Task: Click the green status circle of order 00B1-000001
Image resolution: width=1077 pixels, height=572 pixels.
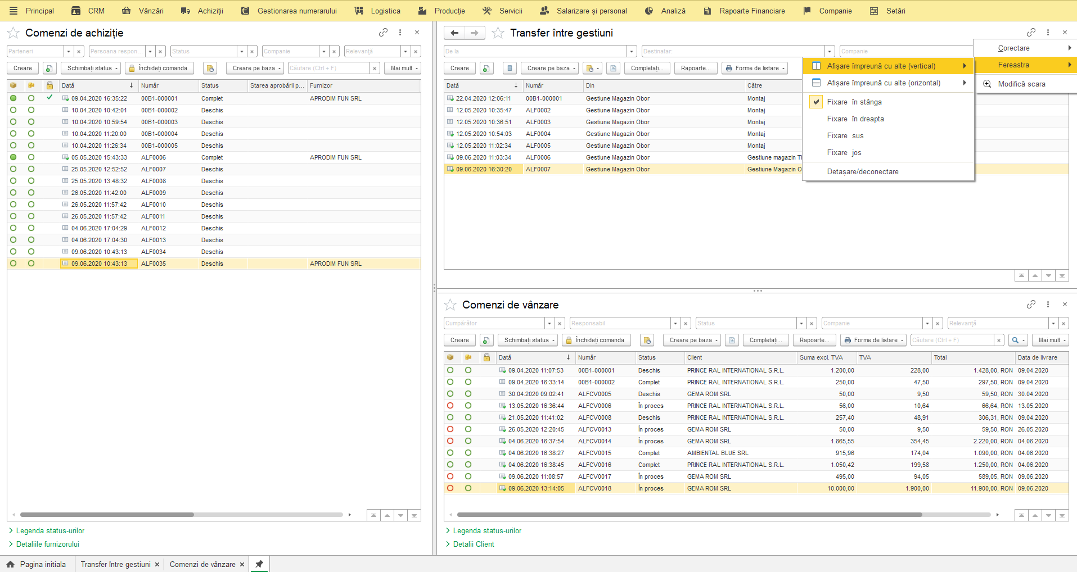Action: [x=13, y=98]
